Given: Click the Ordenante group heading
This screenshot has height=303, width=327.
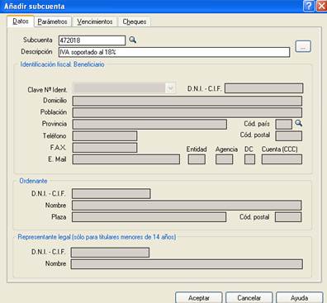Looking at the screenshot, I should [33, 181].
